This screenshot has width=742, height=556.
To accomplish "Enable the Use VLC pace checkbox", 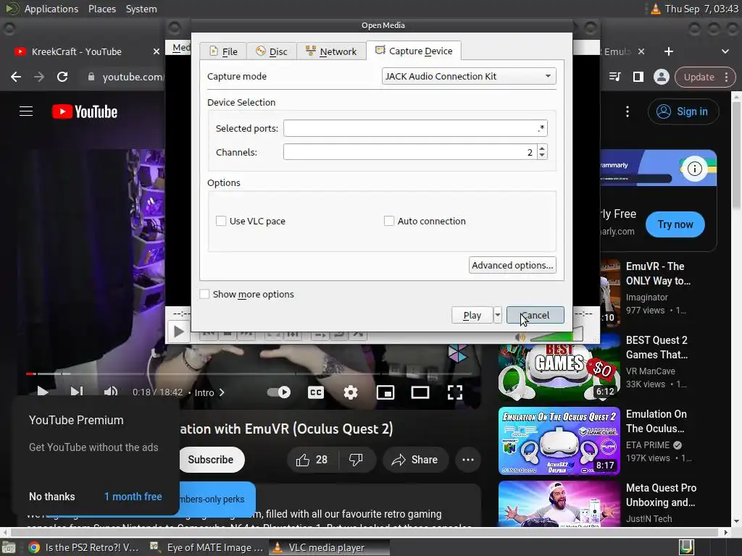I will (x=221, y=221).
